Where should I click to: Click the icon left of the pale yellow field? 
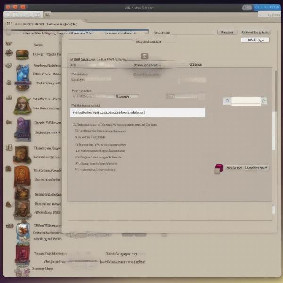227,100
